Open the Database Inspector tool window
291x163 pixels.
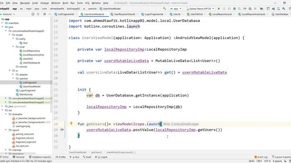(x=40, y=157)
